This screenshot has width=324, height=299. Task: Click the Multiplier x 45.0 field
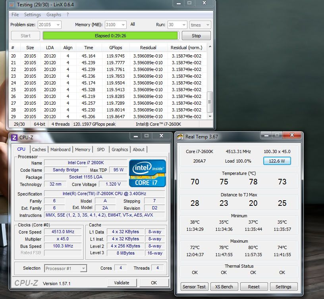point(63,239)
